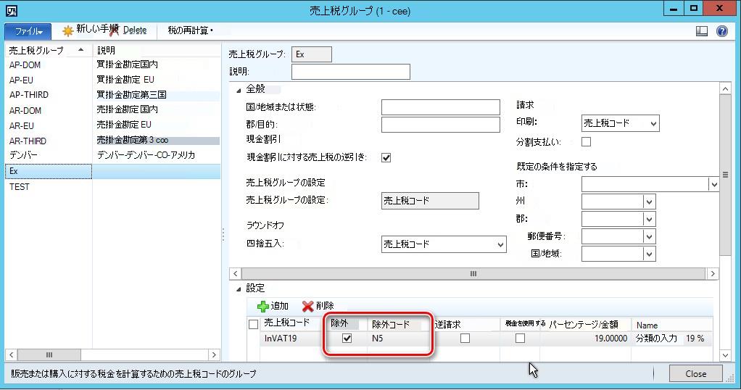Toggle 税金を使用する checkbox for InVAT19
741x390 pixels.
pos(521,338)
